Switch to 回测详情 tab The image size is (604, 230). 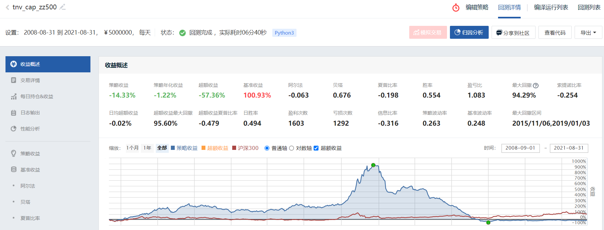[x=509, y=7]
